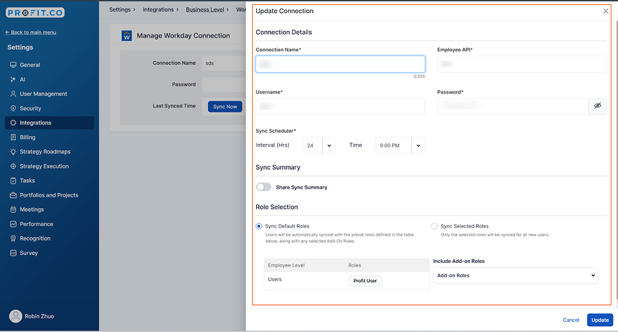Open the Performance menu item
The image size is (618, 332).
coord(50,224)
